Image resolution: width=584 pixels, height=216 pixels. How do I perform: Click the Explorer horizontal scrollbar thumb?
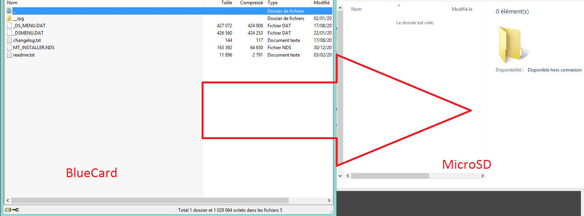(390, 176)
